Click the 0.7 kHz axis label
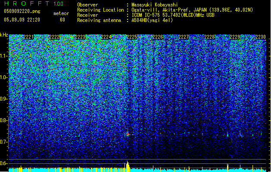This screenshot has height=172, width=271. click(3, 142)
